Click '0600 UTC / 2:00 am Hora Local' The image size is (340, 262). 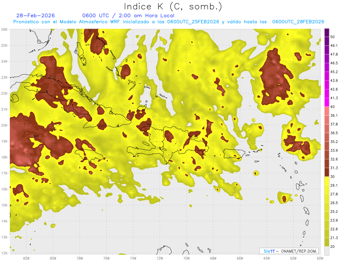click(128, 16)
